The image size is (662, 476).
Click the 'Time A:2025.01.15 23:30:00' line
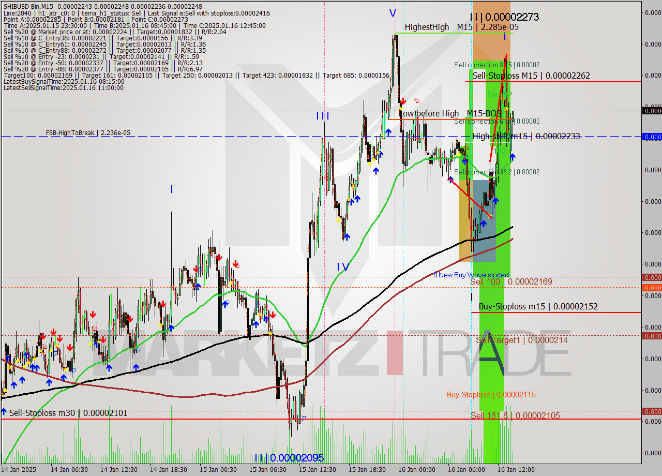click(x=134, y=25)
